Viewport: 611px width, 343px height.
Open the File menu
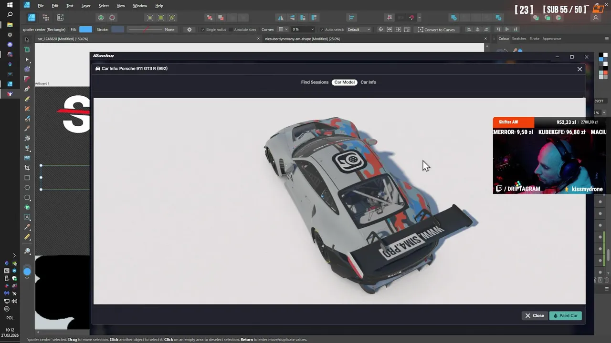pyautogui.click(x=41, y=6)
